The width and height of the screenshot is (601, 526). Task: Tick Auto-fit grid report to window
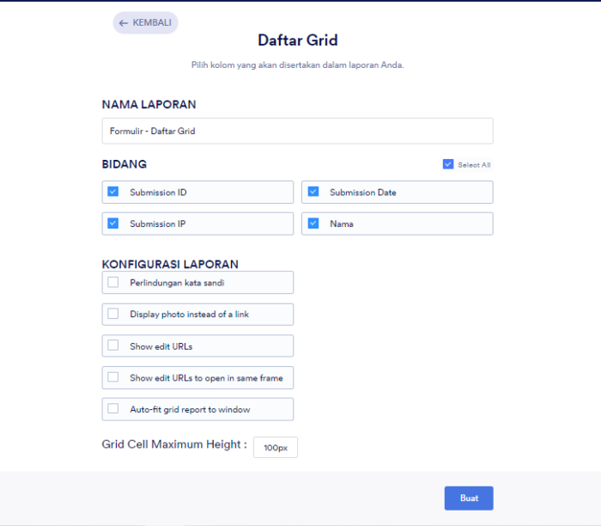tap(113, 408)
